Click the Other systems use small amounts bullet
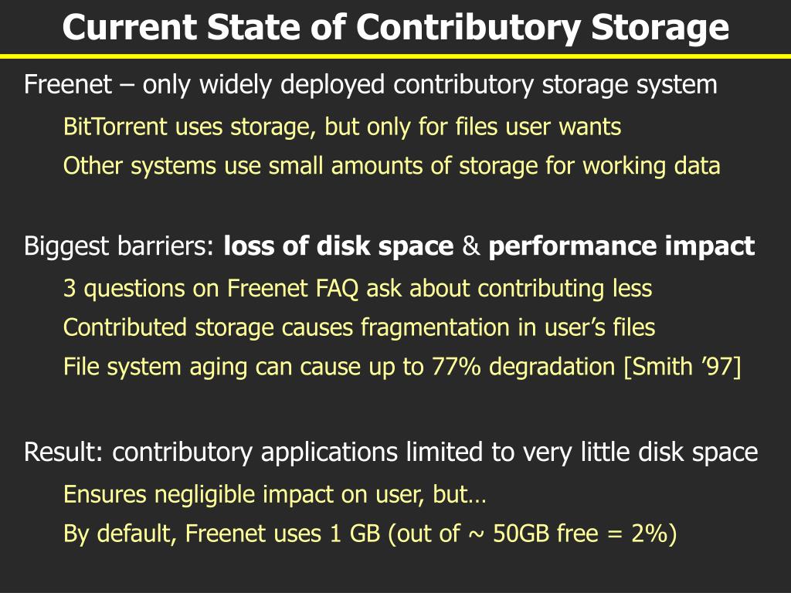Screen dimensions: 791x593 click(x=392, y=166)
